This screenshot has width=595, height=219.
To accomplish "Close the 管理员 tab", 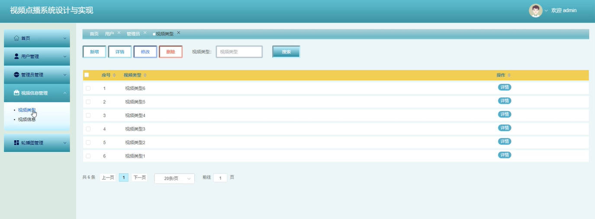I will point(145,33).
